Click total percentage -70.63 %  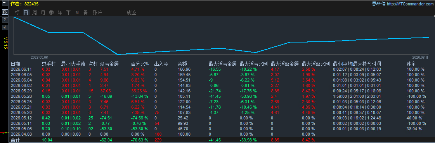pyautogui.click(x=140, y=140)
